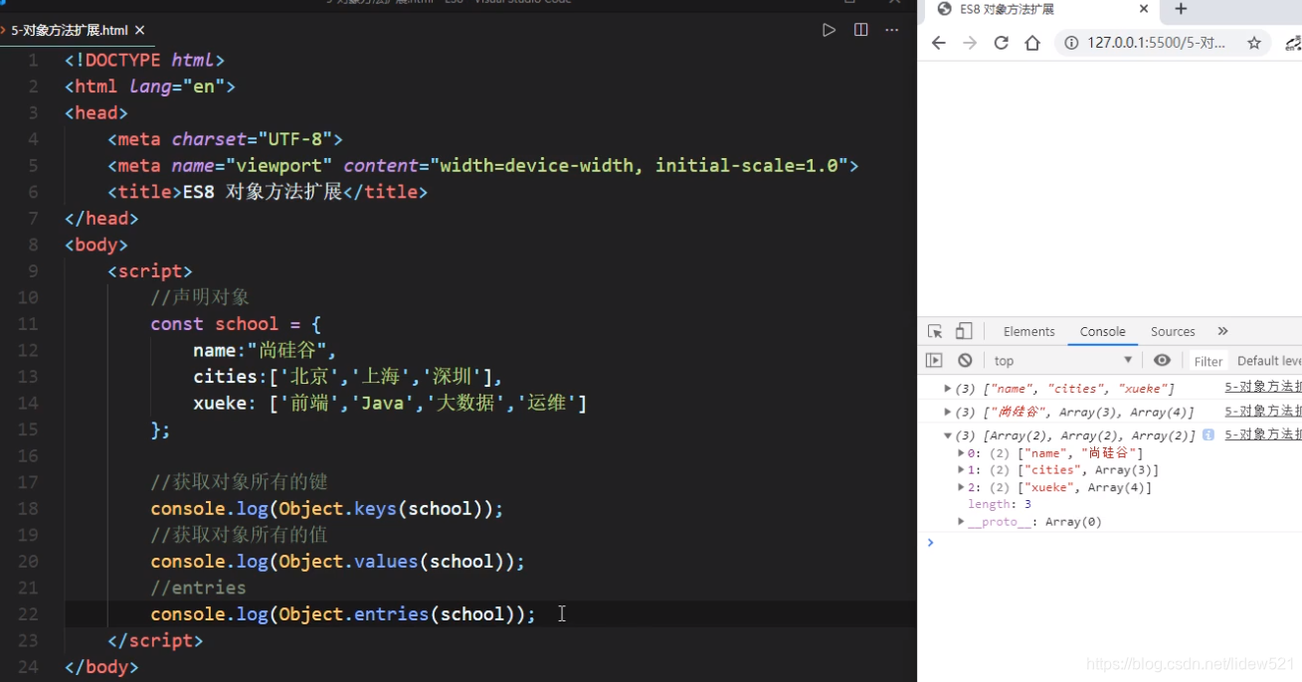Split the VS Code editor
Viewport: 1302px width, 682px height.
coord(861,30)
